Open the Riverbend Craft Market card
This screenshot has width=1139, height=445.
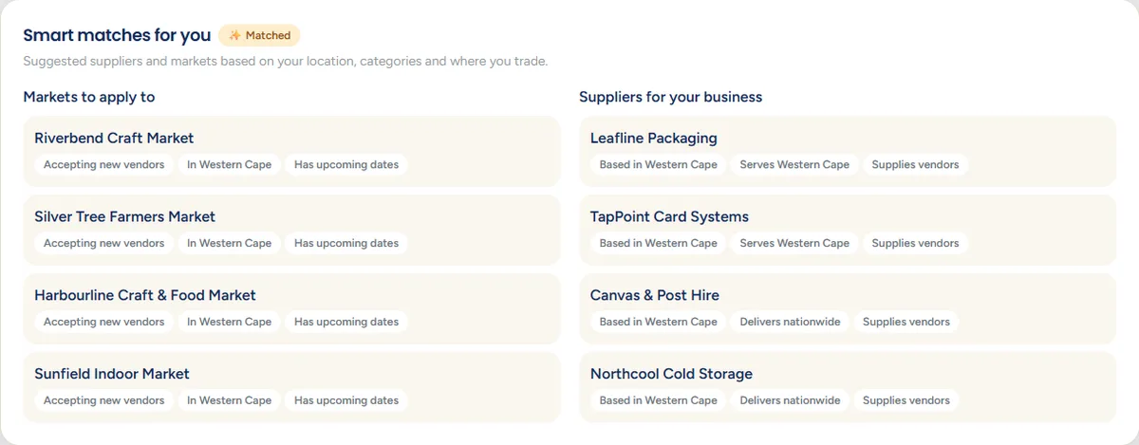coord(291,151)
